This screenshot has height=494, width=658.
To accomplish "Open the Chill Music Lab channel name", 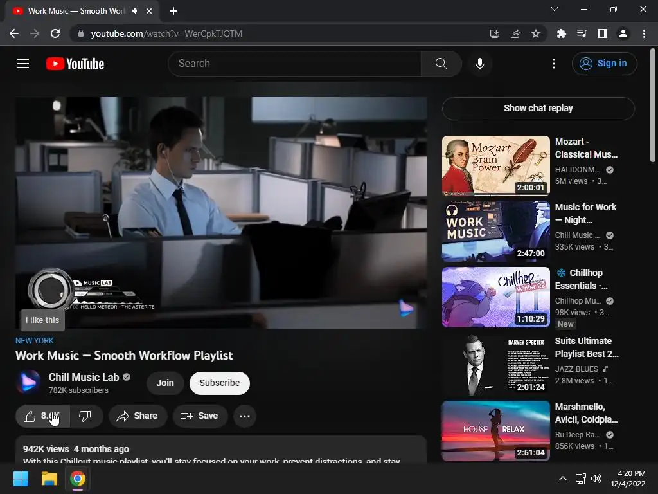I will [x=84, y=377].
